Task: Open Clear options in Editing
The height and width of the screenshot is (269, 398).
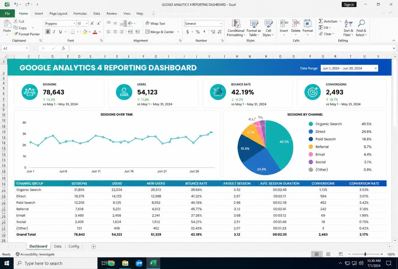Action: pyautogui.click(x=326, y=34)
